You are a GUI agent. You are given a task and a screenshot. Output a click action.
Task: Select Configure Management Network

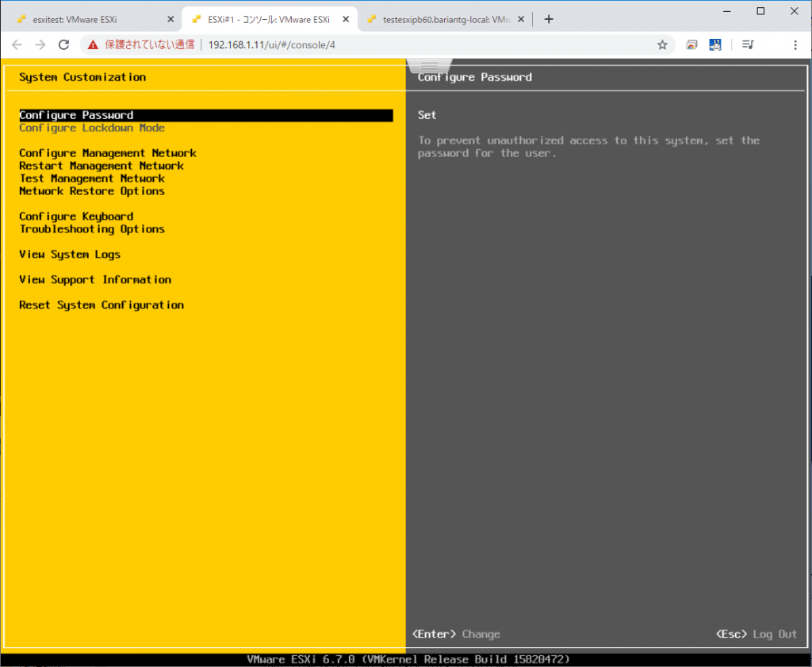(108, 153)
